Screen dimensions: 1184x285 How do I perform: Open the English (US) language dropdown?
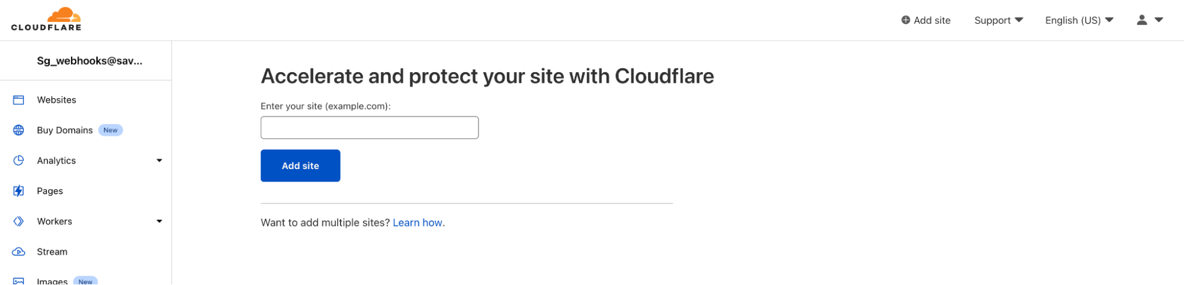[x=1079, y=20]
